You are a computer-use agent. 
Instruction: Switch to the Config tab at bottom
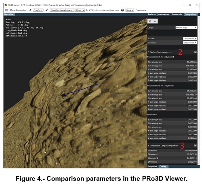point(163,166)
